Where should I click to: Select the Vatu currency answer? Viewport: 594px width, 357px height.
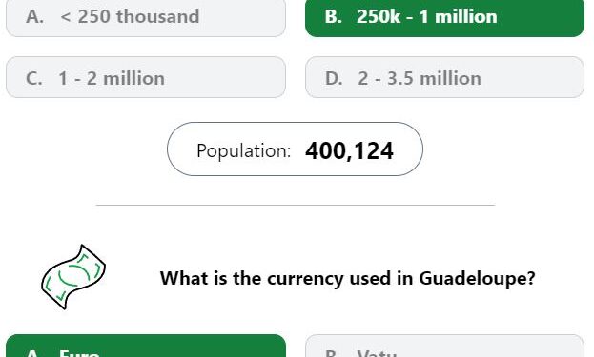point(444,346)
